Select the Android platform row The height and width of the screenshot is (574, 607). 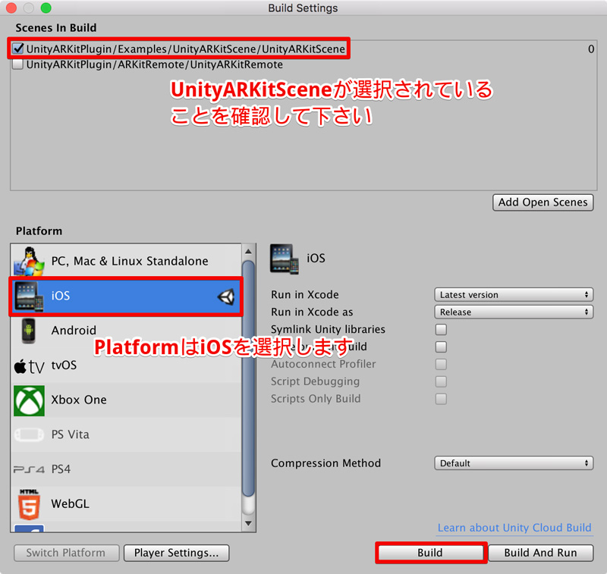tap(126, 331)
